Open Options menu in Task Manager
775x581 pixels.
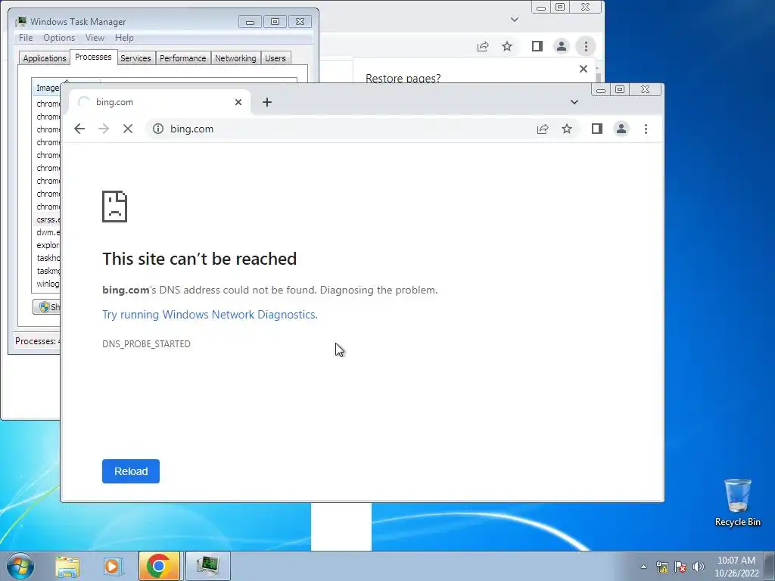click(x=59, y=38)
